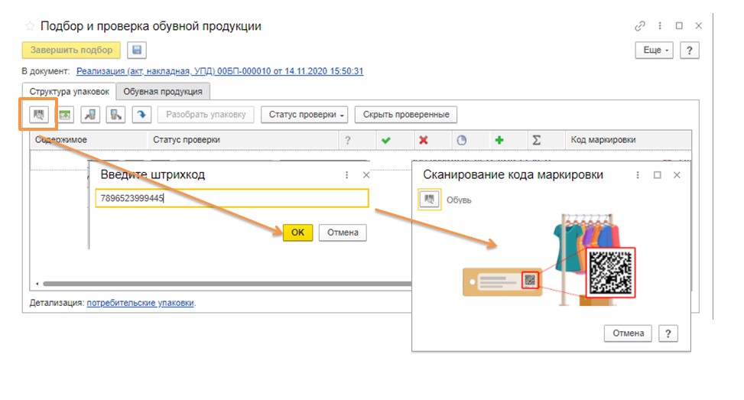Click the sigma total column header

tap(537, 140)
